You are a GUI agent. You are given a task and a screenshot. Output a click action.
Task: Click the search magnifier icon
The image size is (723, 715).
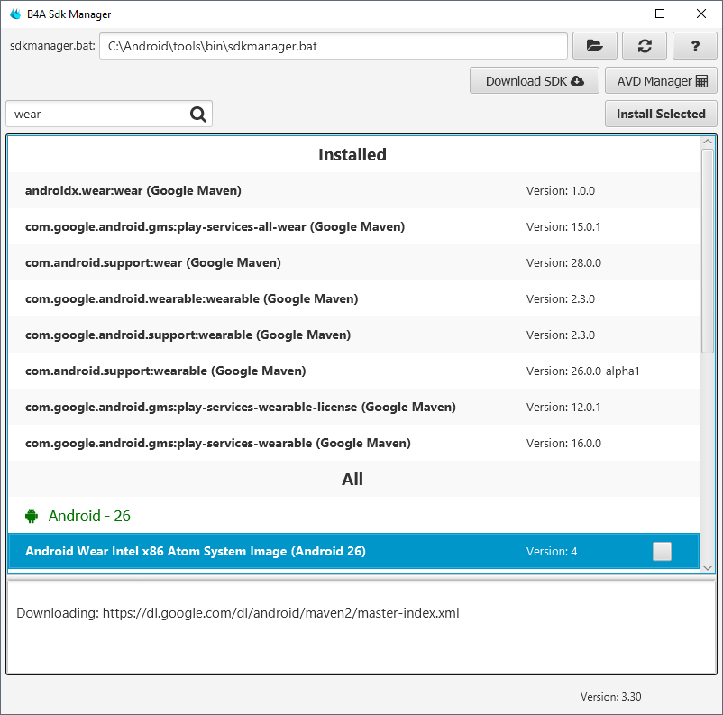198,114
